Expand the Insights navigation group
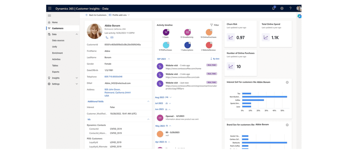This screenshot has height=154, width=347. 77,78
